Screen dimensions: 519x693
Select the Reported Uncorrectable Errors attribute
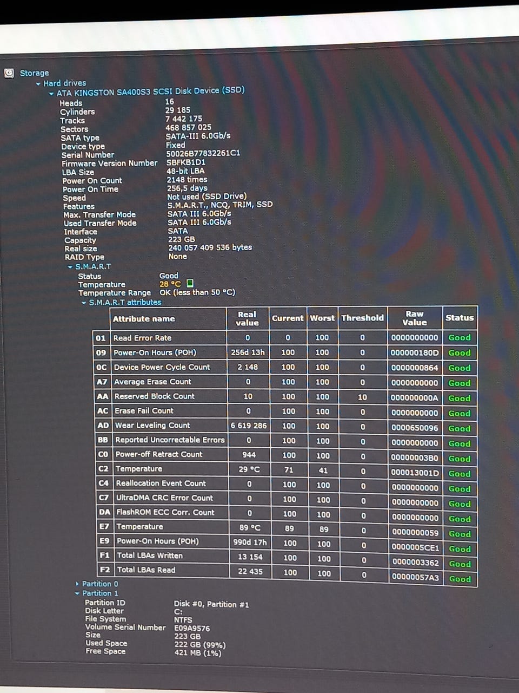tap(170, 440)
